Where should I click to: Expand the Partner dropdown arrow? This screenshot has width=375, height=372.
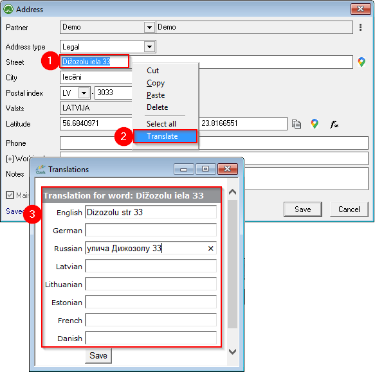tap(149, 27)
